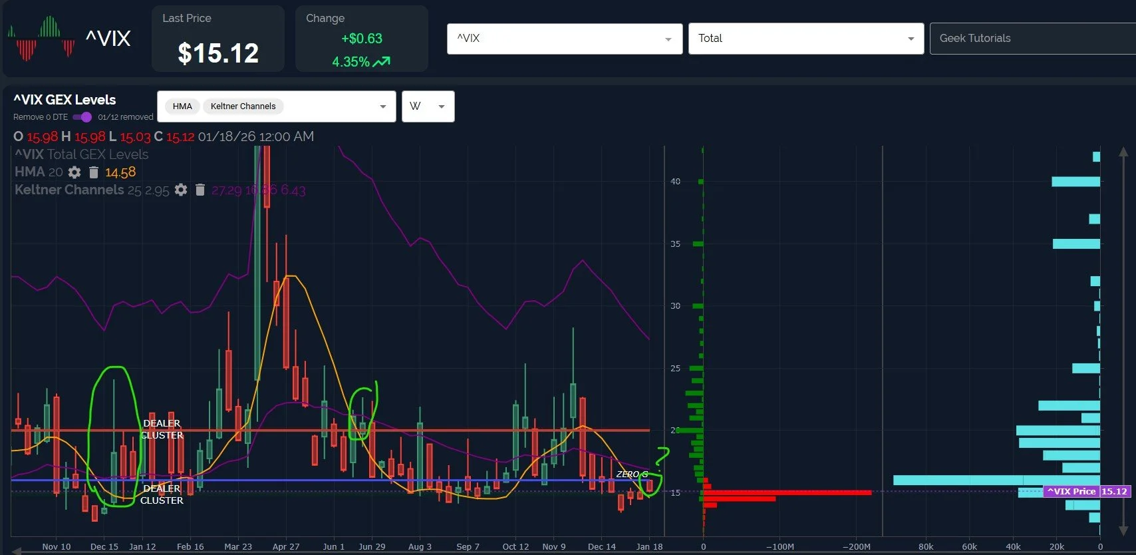This screenshot has width=1136, height=555.
Task: Click the ^VIX GEX Levels title
Action: (x=65, y=100)
